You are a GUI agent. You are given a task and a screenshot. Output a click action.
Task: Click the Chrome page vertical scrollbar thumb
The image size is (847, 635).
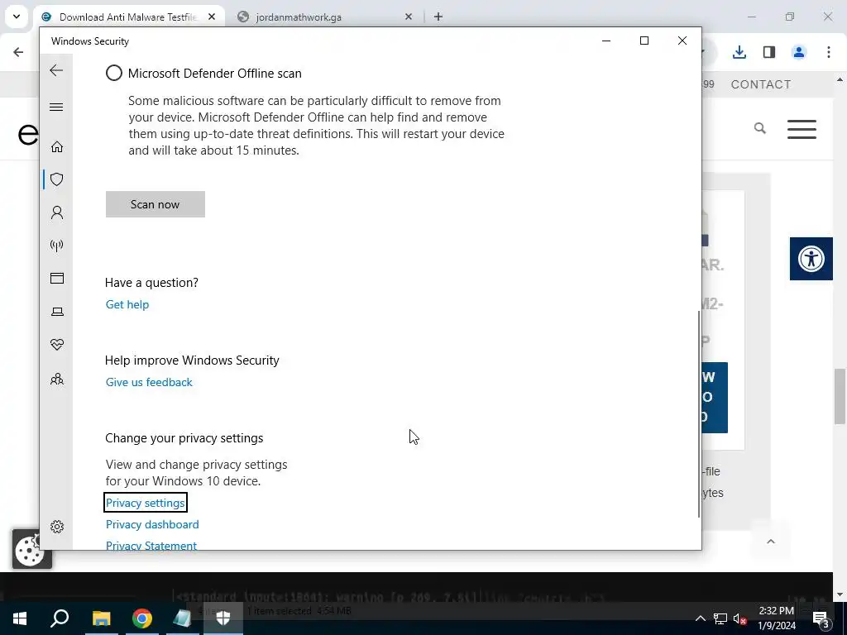click(x=840, y=396)
